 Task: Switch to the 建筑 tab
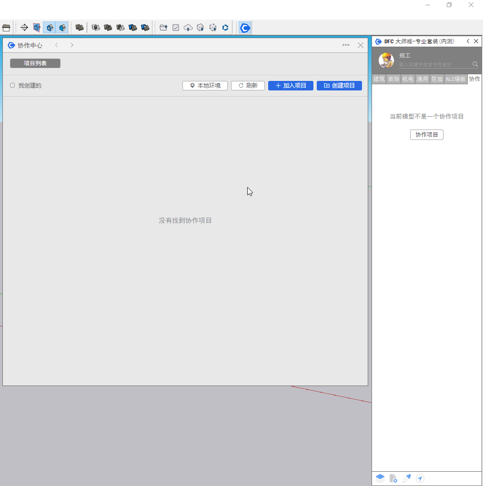tap(379, 79)
